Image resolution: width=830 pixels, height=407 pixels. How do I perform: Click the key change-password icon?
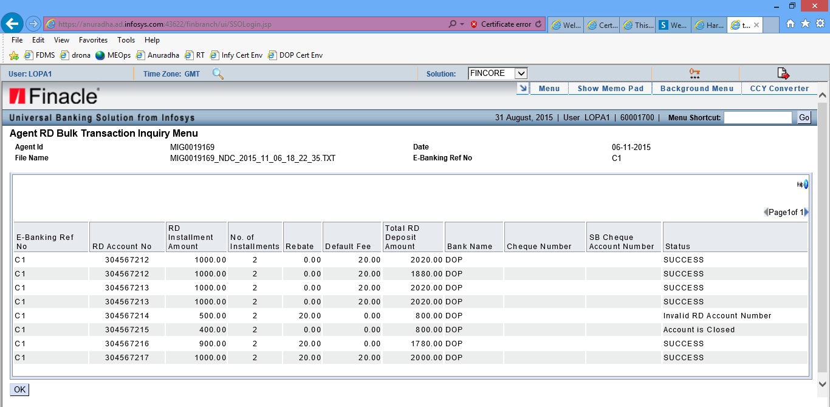(x=695, y=74)
